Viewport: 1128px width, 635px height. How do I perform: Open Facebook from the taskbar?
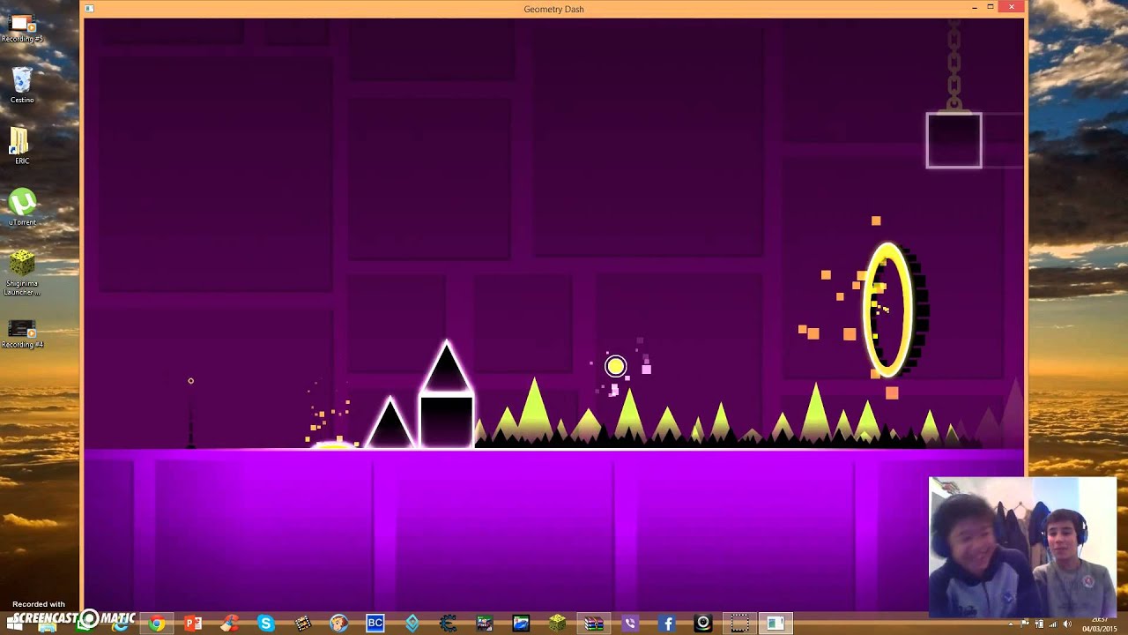[x=667, y=624]
